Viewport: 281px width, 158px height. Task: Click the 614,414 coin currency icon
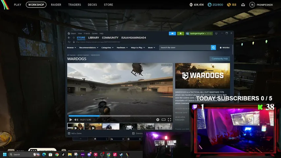click(191, 5)
